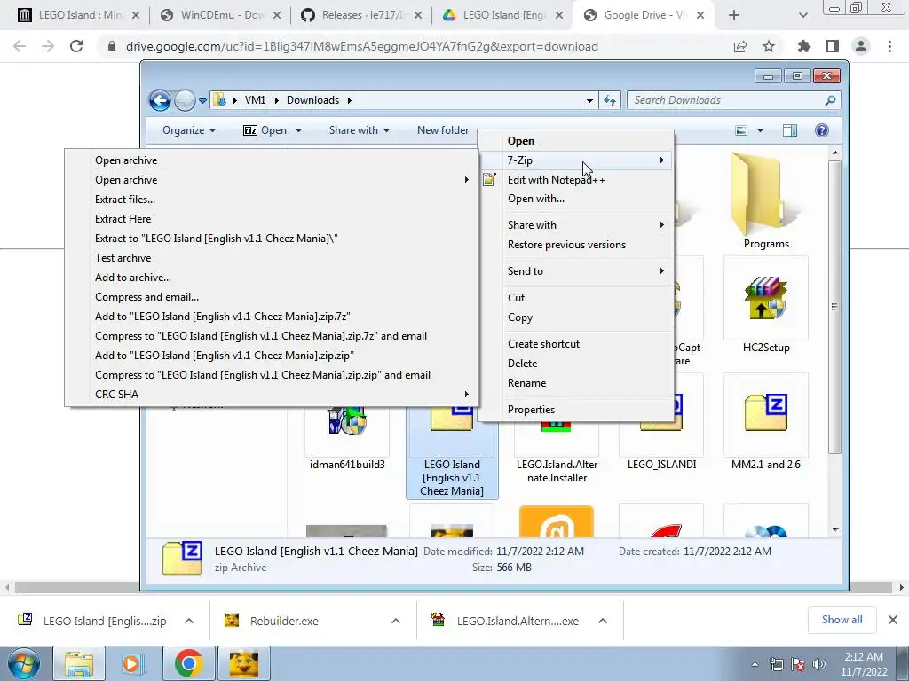
Task: Open Windows Media Player taskbar icon
Action: [132, 663]
